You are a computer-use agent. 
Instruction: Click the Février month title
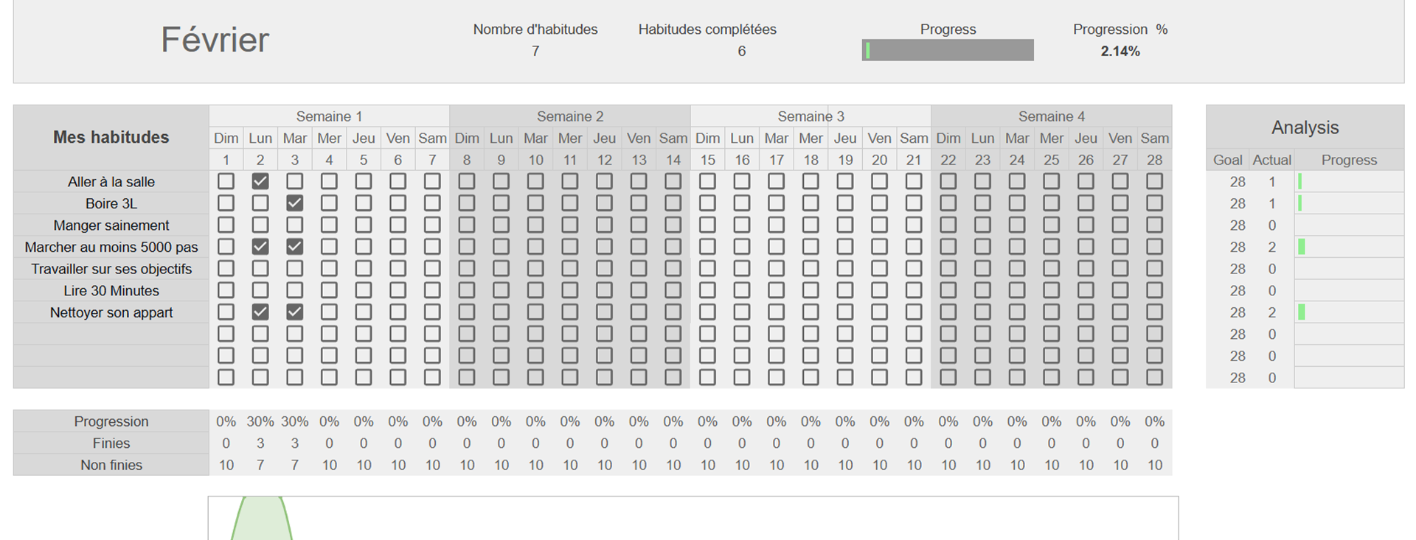click(215, 40)
